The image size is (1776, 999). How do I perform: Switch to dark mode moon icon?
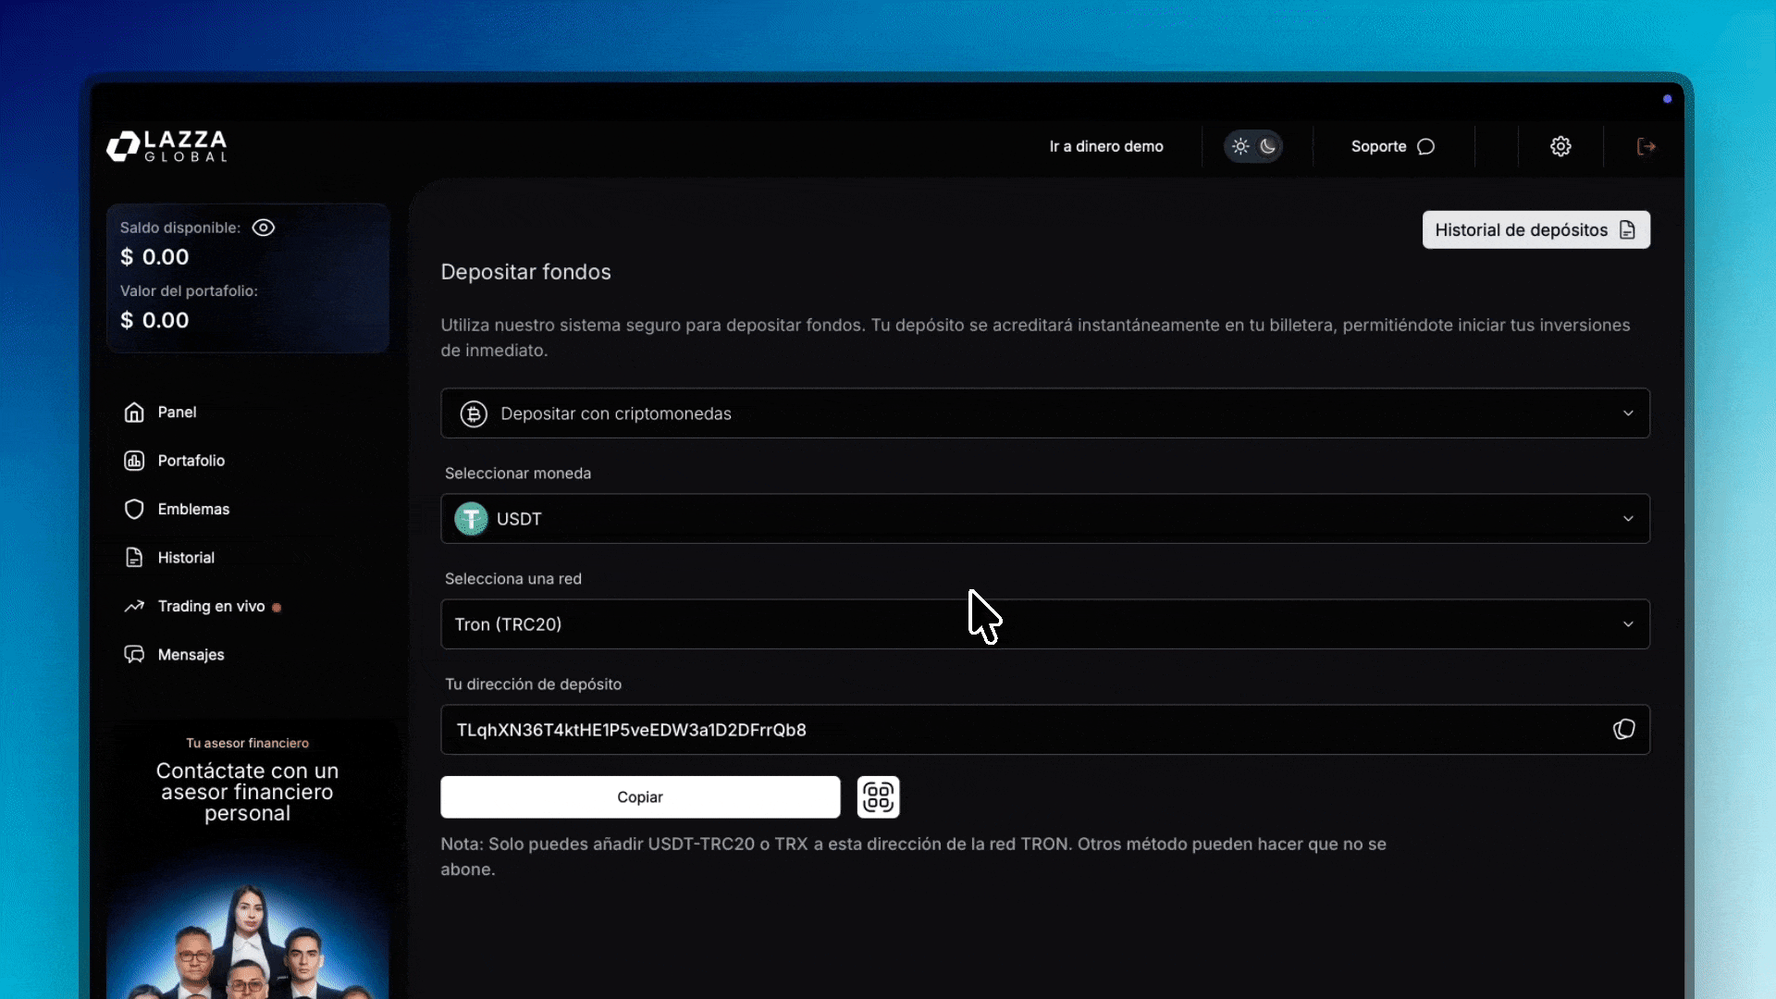pyautogui.click(x=1268, y=146)
